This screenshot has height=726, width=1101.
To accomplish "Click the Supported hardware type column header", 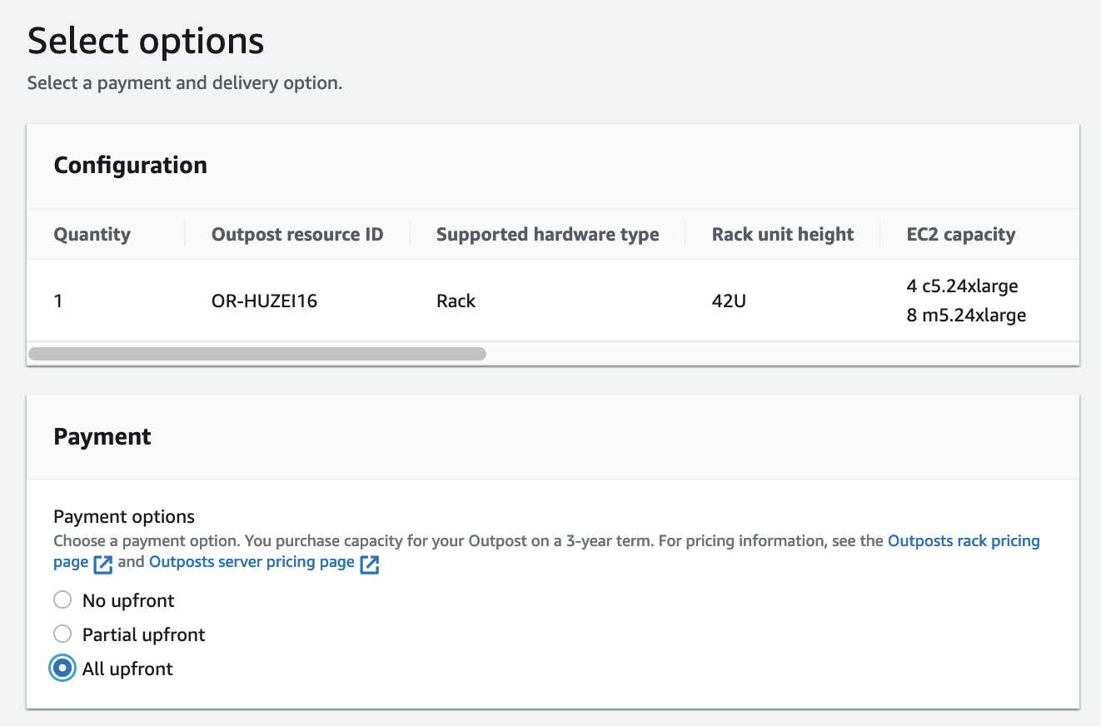I will [x=547, y=235].
